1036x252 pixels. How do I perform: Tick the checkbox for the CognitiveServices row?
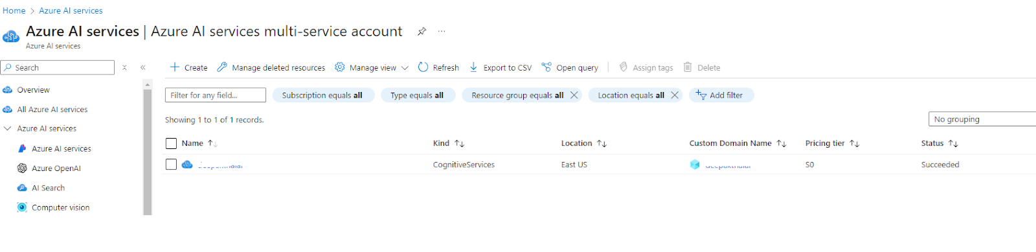point(171,165)
